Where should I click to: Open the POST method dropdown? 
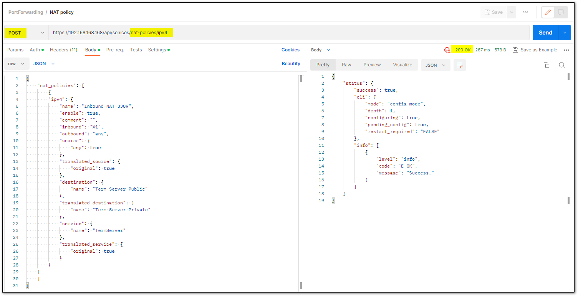pyautogui.click(x=26, y=33)
